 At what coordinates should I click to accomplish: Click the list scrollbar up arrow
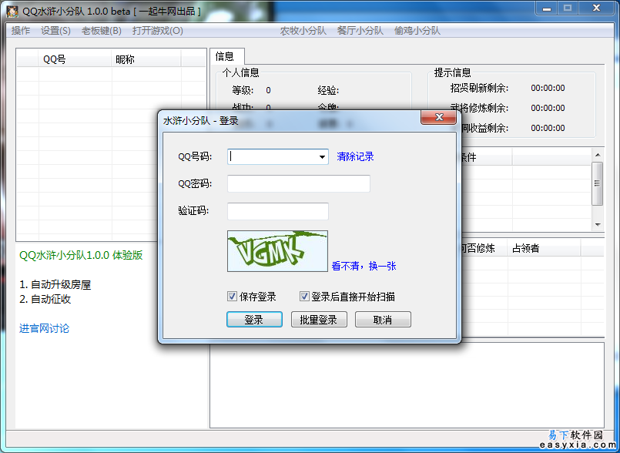coord(598,155)
